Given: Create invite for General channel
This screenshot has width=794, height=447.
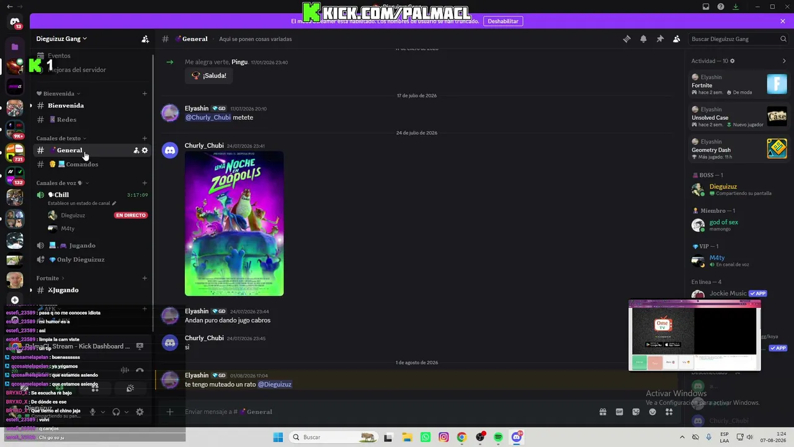Looking at the screenshot, I should click(x=136, y=150).
